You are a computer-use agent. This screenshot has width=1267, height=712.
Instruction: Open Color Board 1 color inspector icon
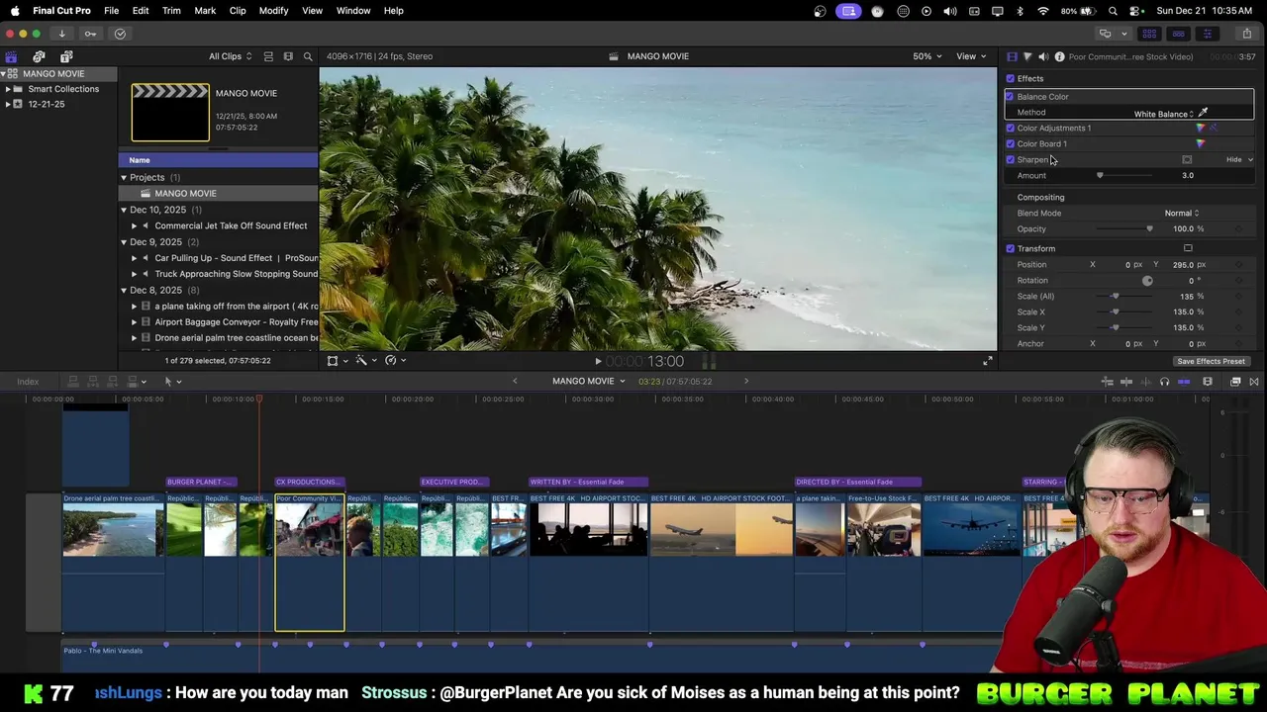pos(1201,143)
